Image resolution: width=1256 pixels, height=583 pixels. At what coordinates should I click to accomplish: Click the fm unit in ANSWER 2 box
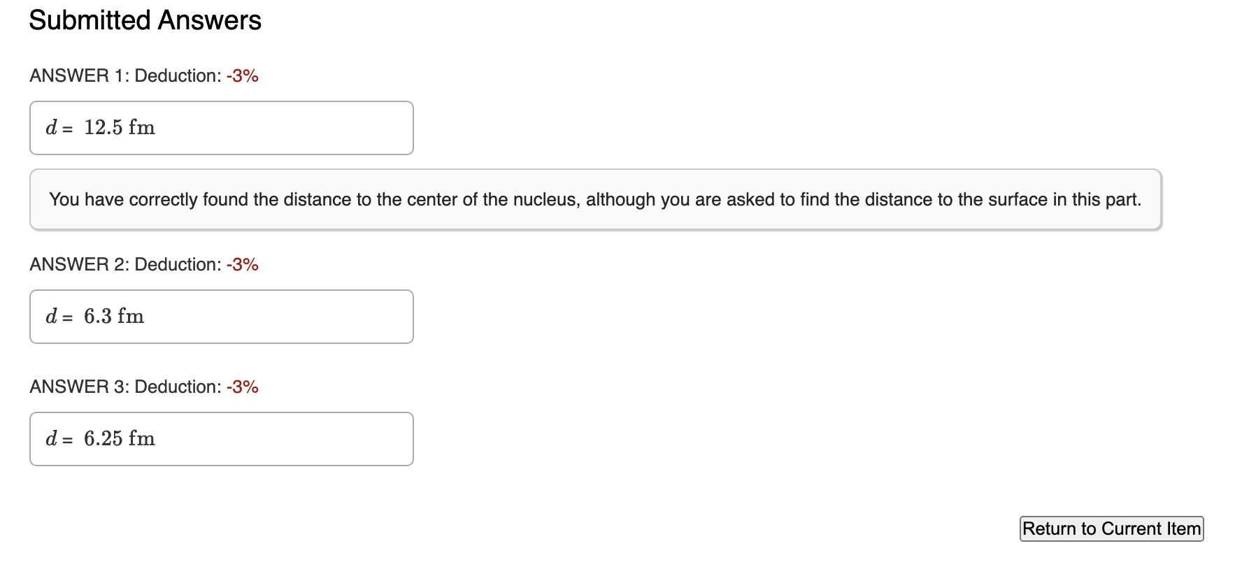coord(130,317)
